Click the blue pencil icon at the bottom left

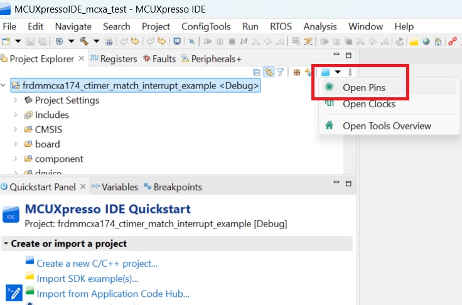tap(14, 293)
